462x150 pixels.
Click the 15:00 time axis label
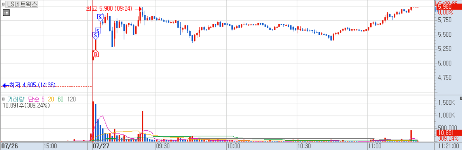50,145
